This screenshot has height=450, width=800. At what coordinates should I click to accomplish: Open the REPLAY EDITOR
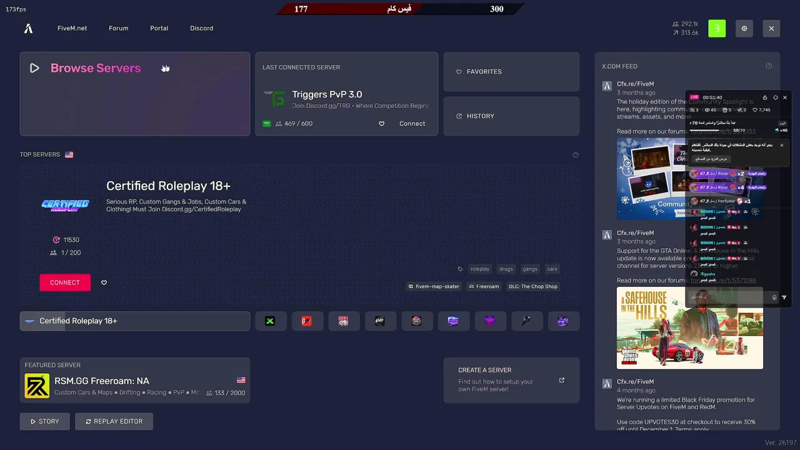point(114,421)
